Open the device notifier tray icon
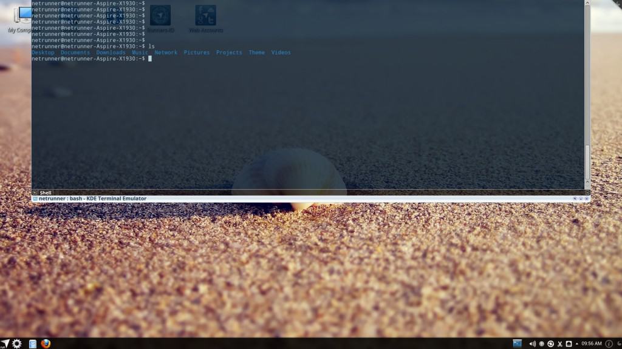 point(569,344)
